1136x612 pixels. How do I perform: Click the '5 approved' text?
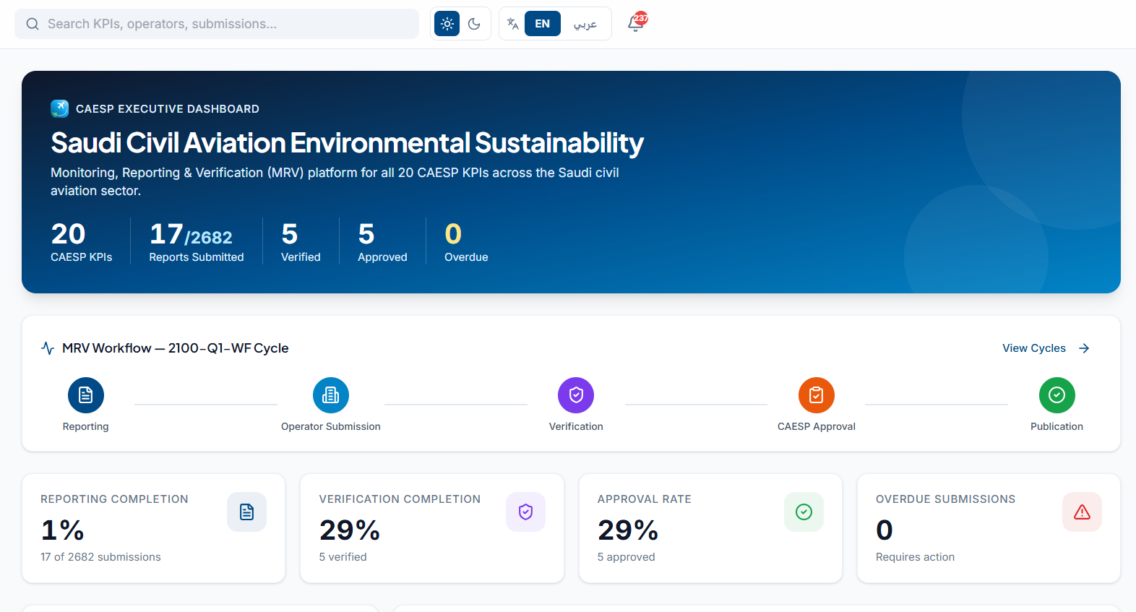click(627, 557)
